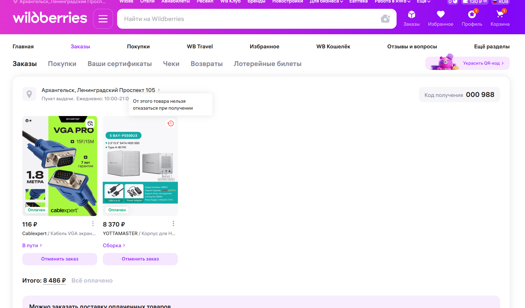Switch to the Чеки tab

(171, 64)
